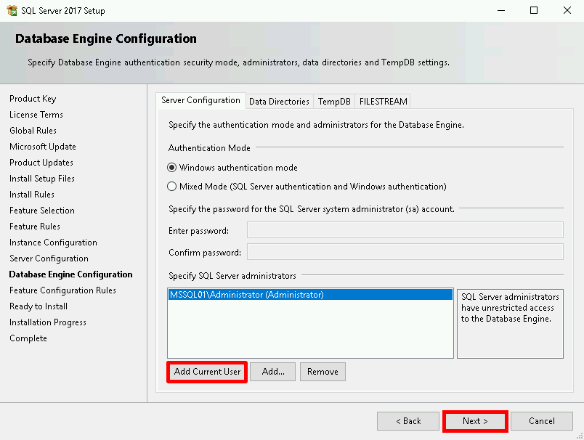The height and width of the screenshot is (440, 584).
Task: Select Windows authentication mode radio button
Action: pyautogui.click(x=172, y=167)
